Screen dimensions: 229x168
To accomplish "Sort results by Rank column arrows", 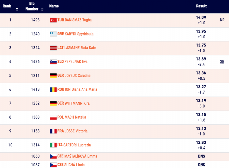I will (17, 9).
